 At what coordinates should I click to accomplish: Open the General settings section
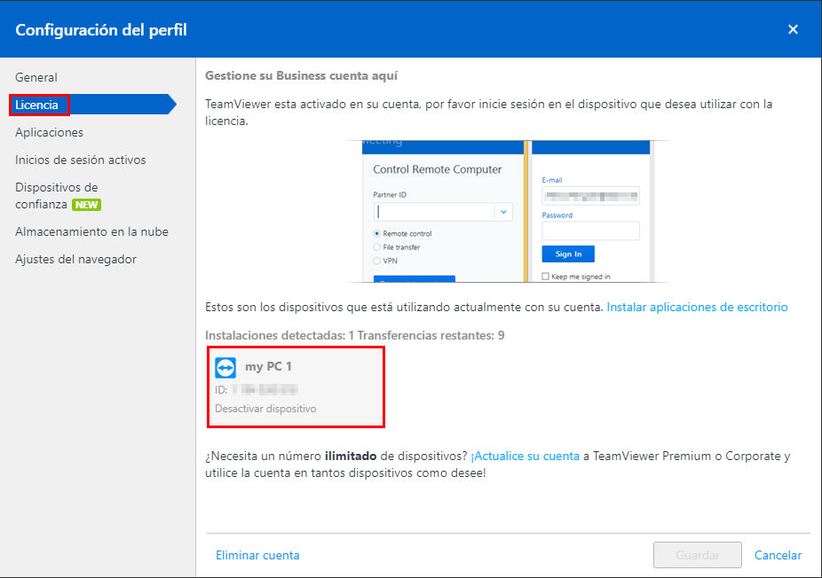(x=36, y=77)
